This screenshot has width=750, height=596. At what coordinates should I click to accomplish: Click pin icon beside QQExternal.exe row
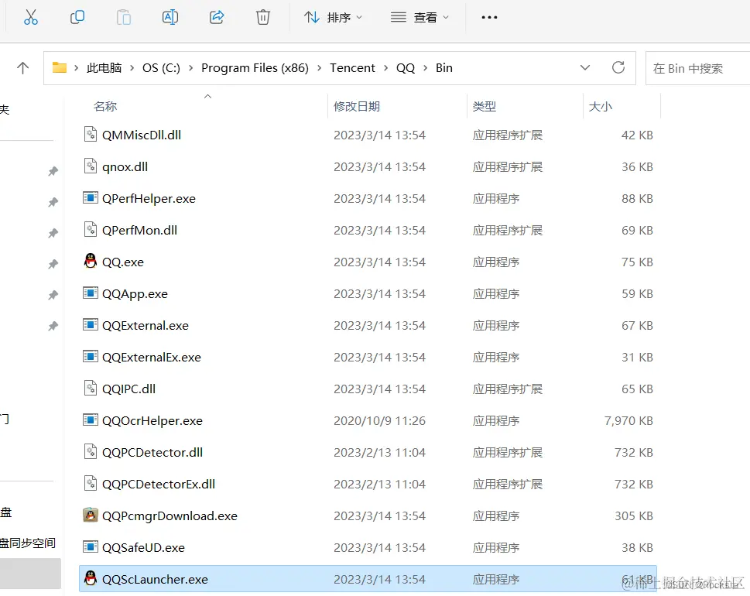coord(53,326)
